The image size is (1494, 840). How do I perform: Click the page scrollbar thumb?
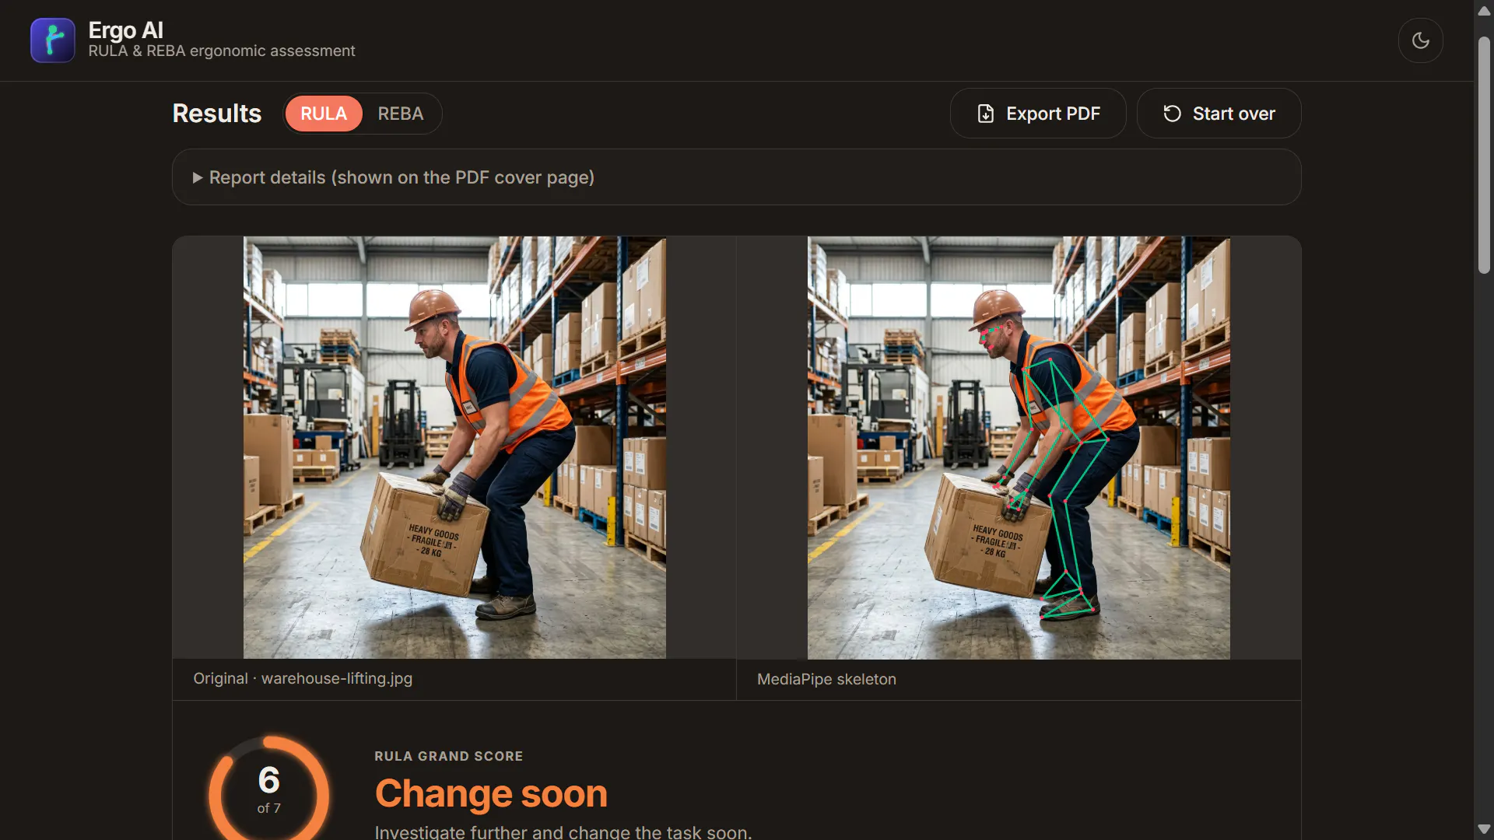1484,155
